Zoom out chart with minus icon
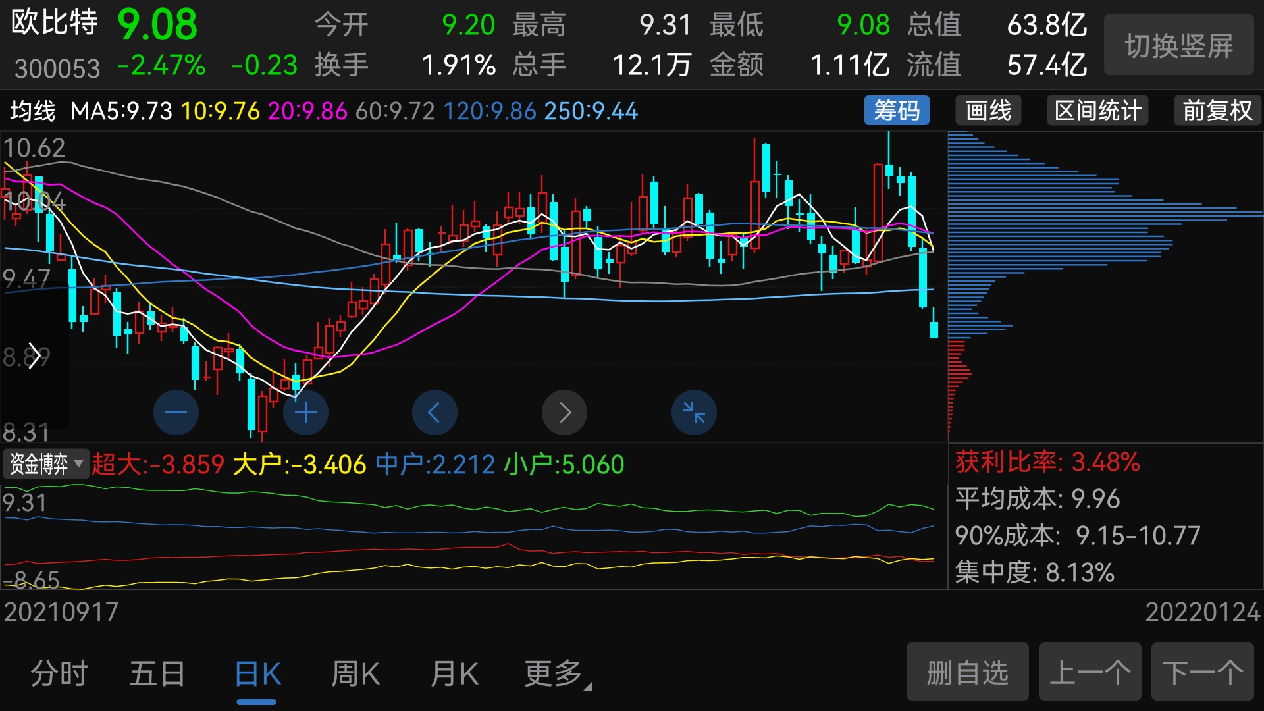1264x711 pixels. 176,413
